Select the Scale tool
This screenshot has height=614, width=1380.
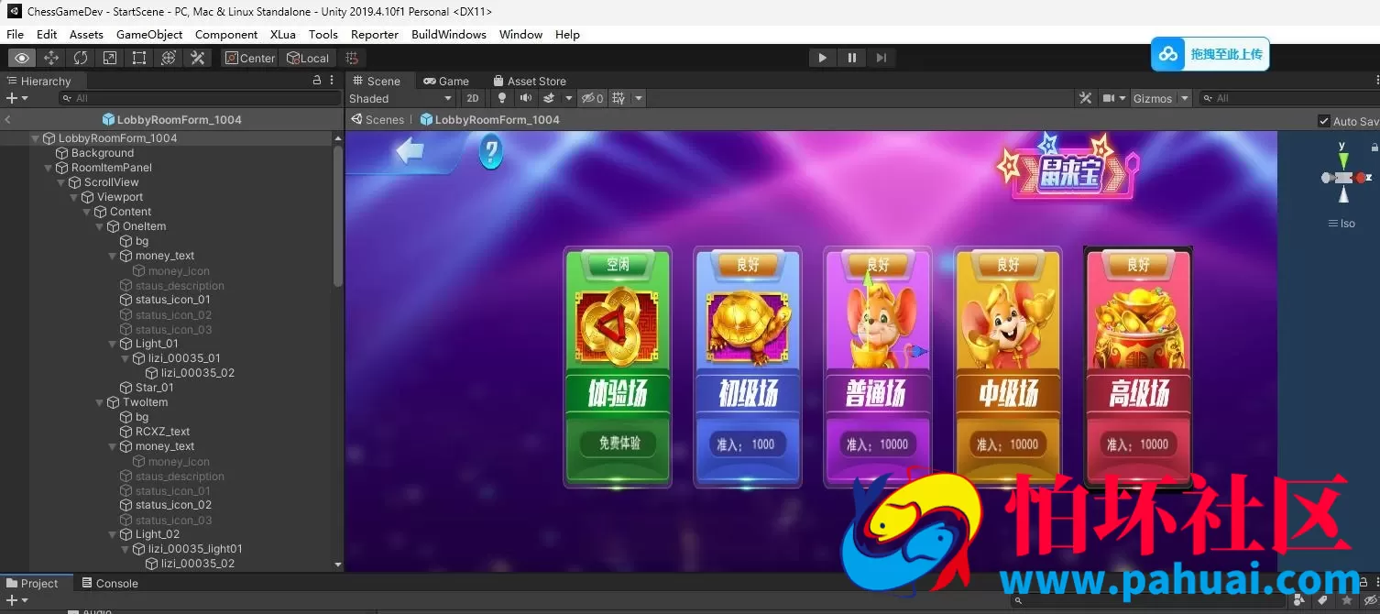[110, 58]
